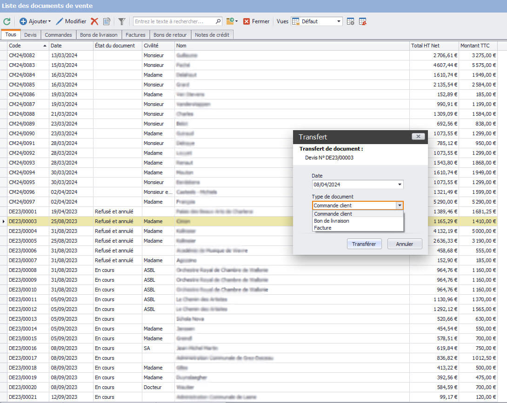This screenshot has height=403, width=507.
Task: Click Annuler in the Transfert dialog
Action: point(404,244)
